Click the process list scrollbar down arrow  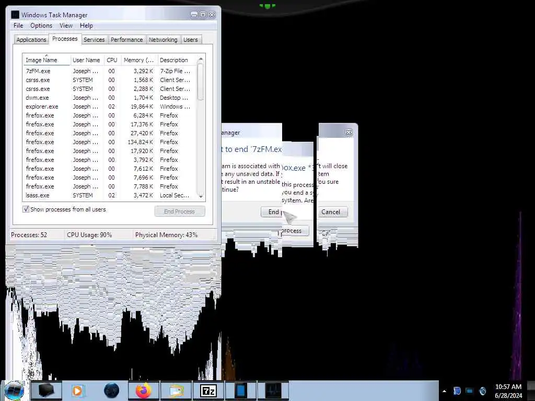tap(201, 196)
